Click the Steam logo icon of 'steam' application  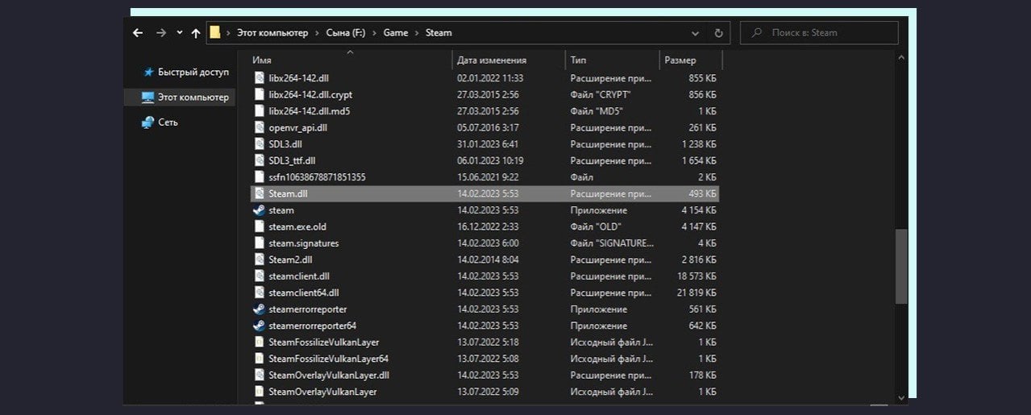click(x=259, y=210)
